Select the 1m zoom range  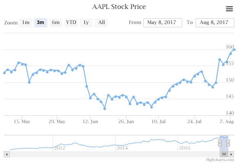[26, 23]
